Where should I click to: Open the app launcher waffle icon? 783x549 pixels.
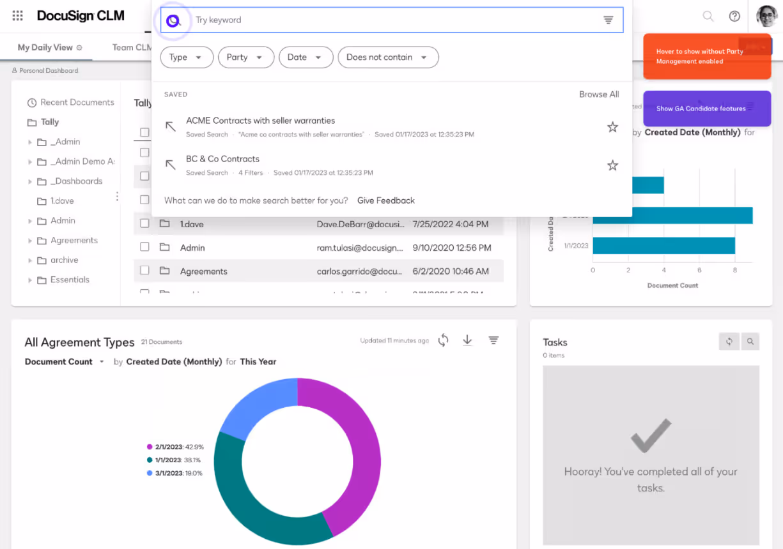tap(17, 15)
